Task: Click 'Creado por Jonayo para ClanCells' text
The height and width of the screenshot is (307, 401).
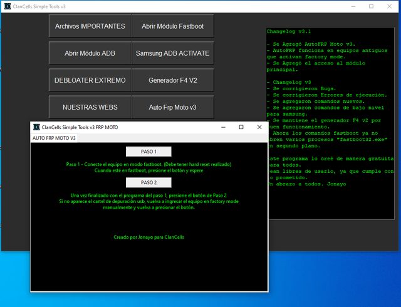Action: coord(148,237)
